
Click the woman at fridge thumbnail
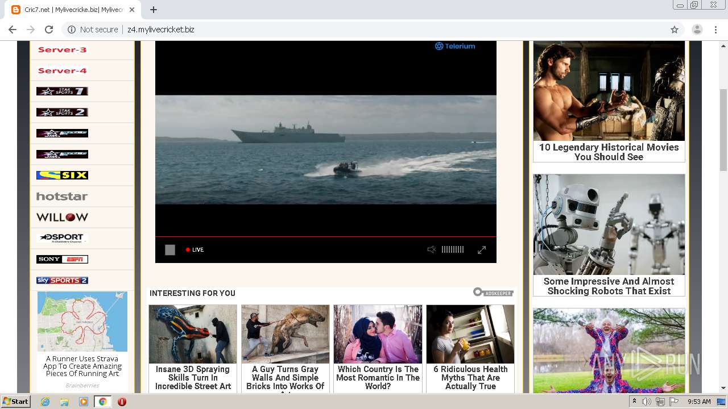click(x=470, y=334)
